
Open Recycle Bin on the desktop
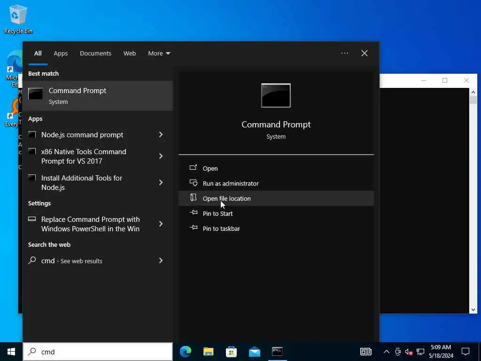18,19
